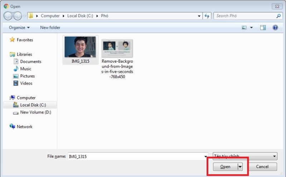Click the Open button
Screen dimensions: 286x177
226,167
